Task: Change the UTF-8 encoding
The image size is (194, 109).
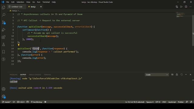Action: coord(158,102)
